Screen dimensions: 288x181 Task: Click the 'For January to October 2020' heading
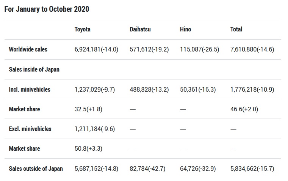pyautogui.click(x=47, y=9)
